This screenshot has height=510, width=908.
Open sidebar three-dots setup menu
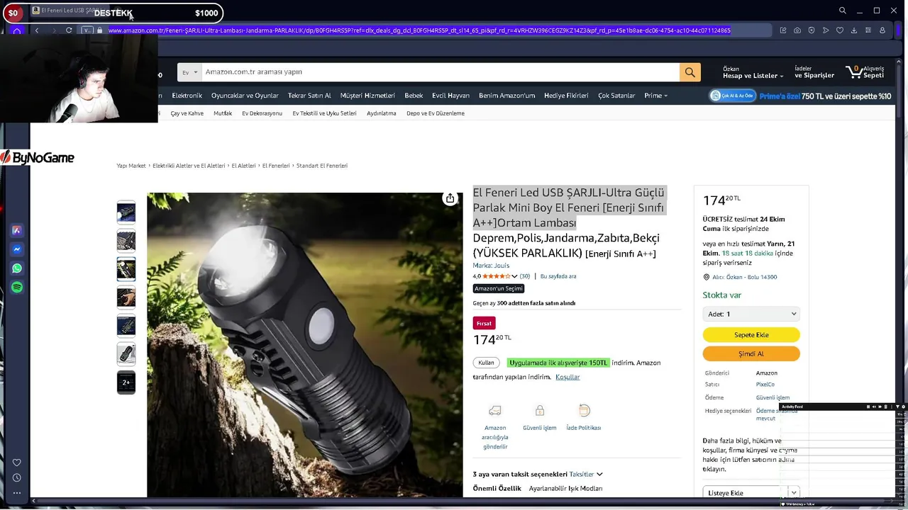point(17,493)
